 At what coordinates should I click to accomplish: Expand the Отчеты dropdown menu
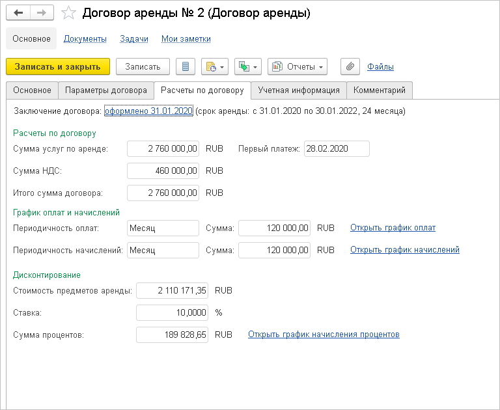pos(298,66)
